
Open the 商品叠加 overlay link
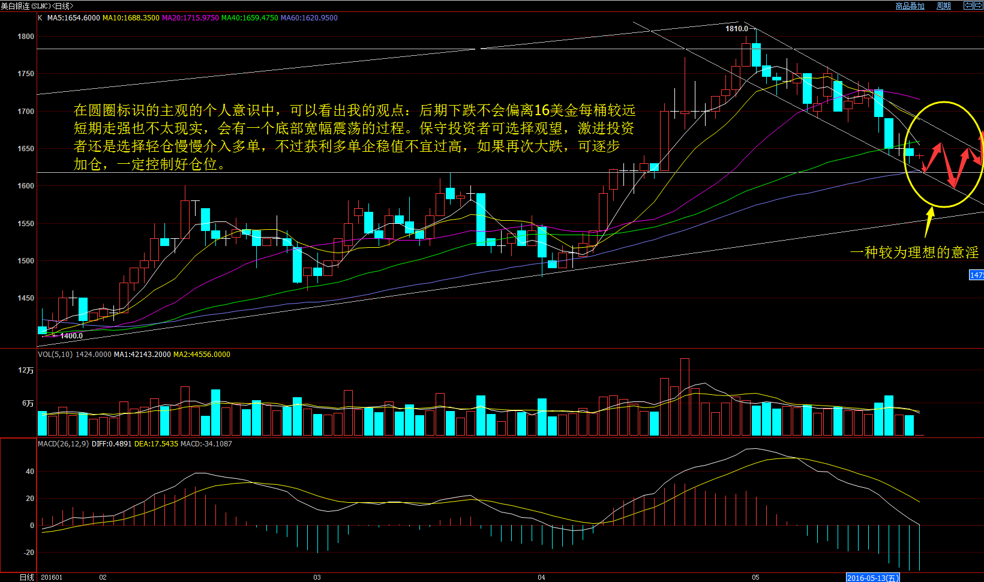click(910, 6)
